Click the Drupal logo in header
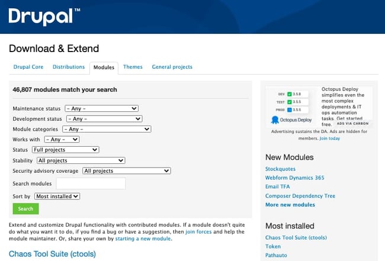This screenshot has width=385, height=261. point(44,17)
